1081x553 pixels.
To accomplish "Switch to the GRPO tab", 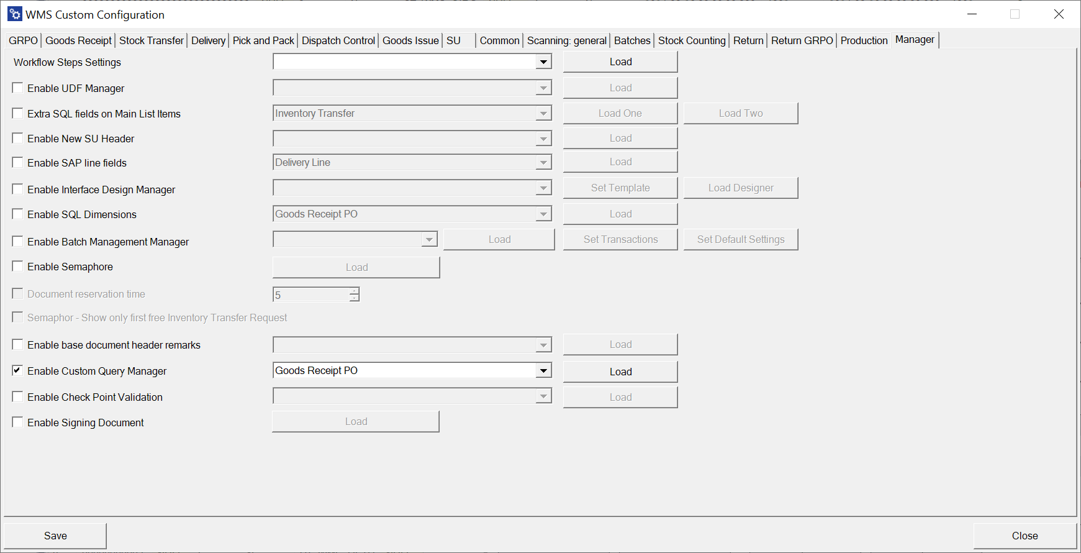I will 24,40.
